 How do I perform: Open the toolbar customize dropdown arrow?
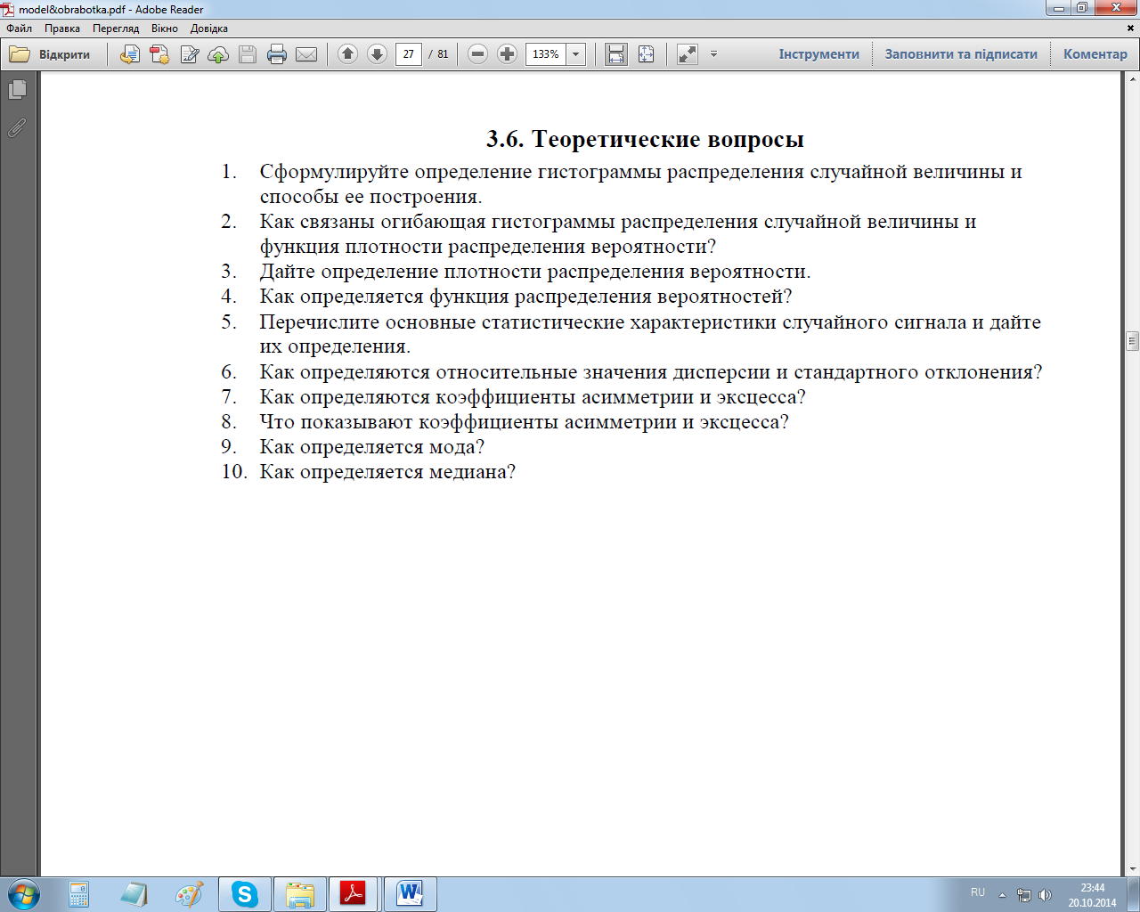[x=713, y=54]
